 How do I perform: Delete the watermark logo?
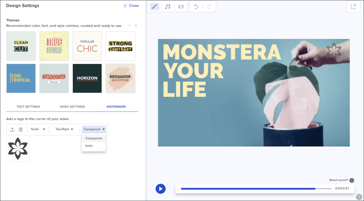20,130
